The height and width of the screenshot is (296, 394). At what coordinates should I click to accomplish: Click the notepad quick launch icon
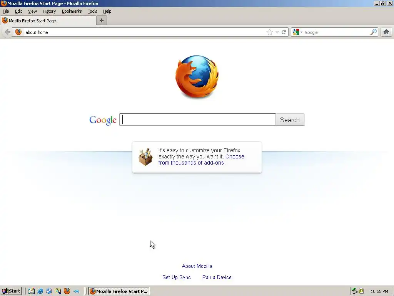point(32,291)
